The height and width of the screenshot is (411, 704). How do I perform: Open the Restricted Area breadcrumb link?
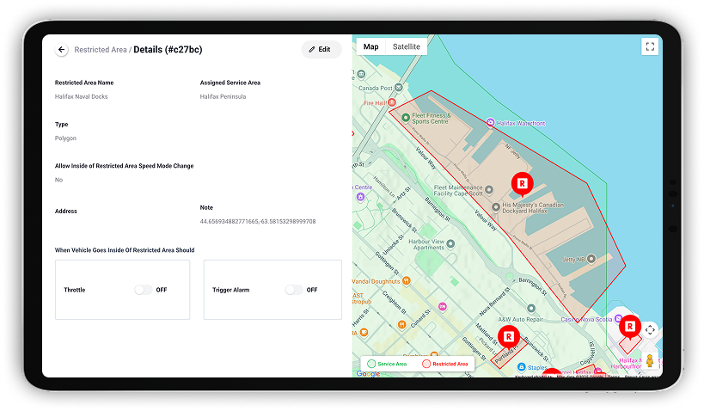tap(101, 50)
